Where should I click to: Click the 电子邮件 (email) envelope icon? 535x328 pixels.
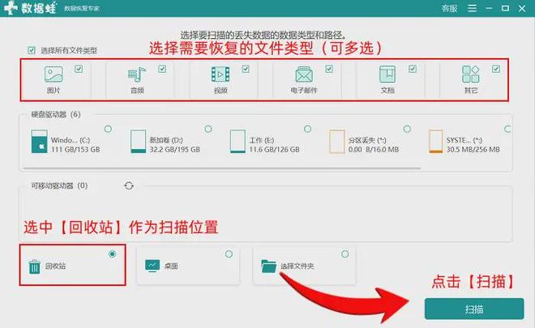click(304, 75)
